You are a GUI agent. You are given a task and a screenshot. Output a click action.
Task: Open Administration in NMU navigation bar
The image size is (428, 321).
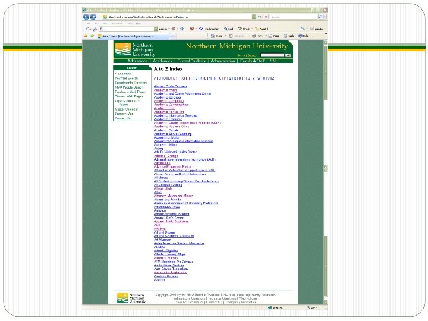[x=222, y=61]
